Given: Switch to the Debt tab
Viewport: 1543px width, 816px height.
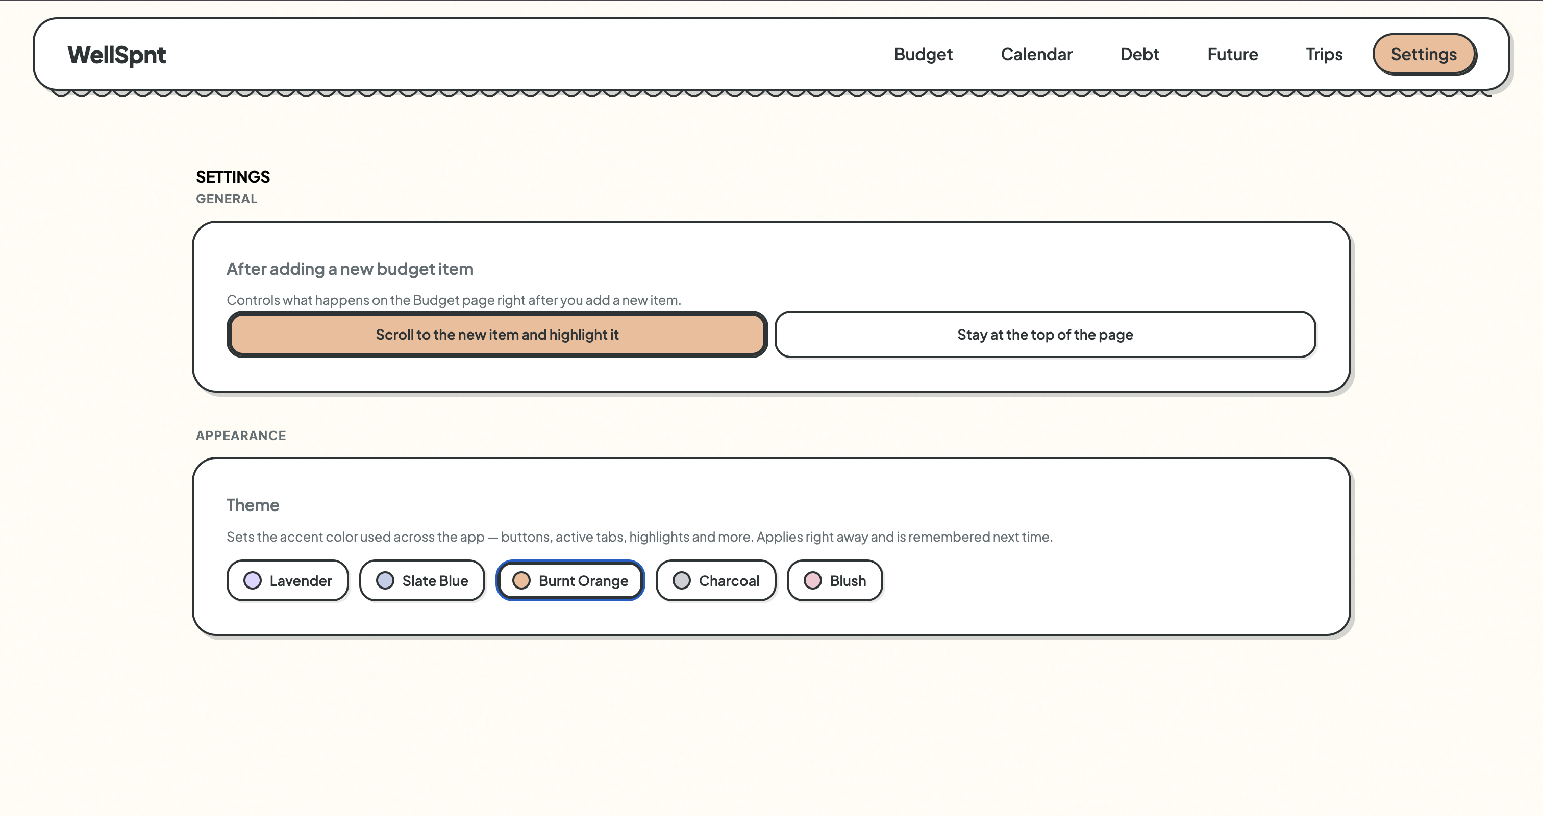Looking at the screenshot, I should coord(1139,55).
